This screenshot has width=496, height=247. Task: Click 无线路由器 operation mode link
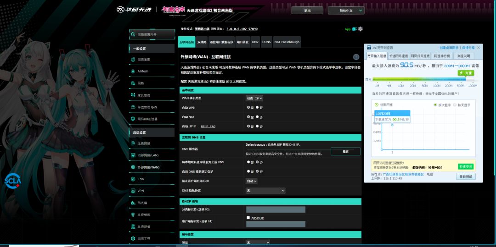pos(202,29)
